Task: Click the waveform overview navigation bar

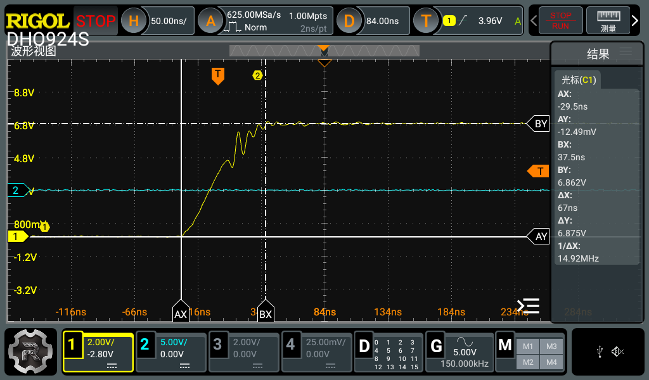Action: click(x=323, y=51)
